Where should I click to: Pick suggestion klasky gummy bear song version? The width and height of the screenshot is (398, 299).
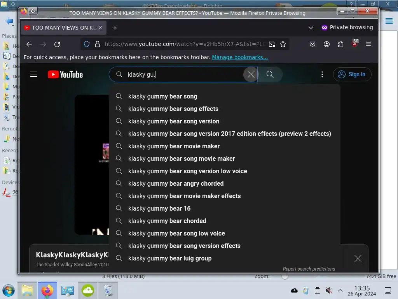click(x=224, y=121)
